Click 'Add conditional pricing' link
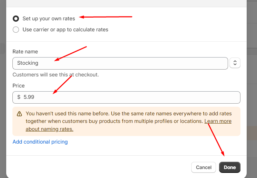The image size is (257, 178). point(40,142)
